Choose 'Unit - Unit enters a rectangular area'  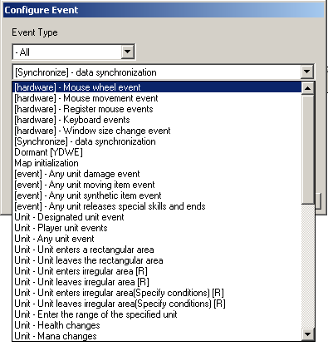pyautogui.click(x=157, y=250)
